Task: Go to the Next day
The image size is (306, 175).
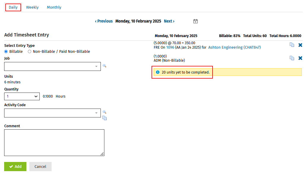Action: (169, 21)
